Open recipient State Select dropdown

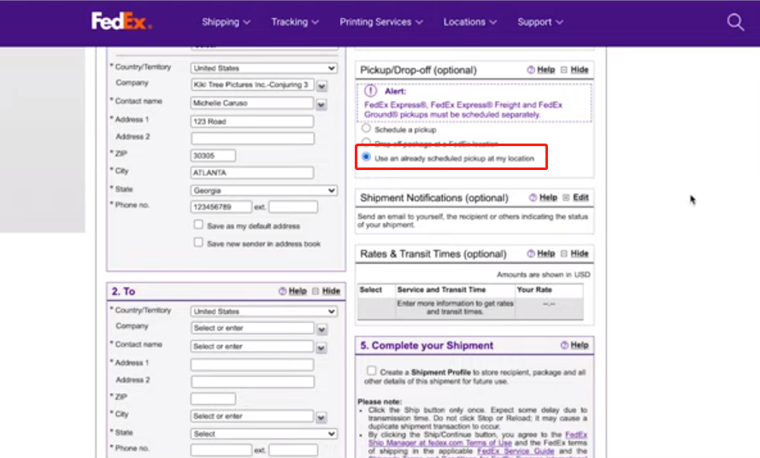(263, 434)
